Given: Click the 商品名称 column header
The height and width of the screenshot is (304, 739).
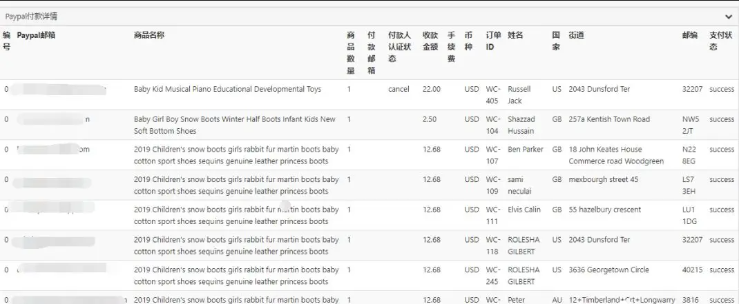Looking at the screenshot, I should 149,35.
